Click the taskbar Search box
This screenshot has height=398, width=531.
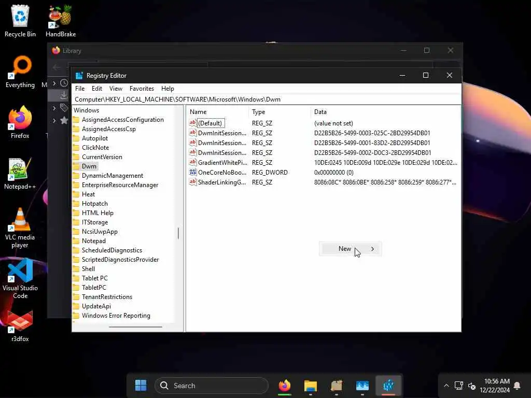212,386
